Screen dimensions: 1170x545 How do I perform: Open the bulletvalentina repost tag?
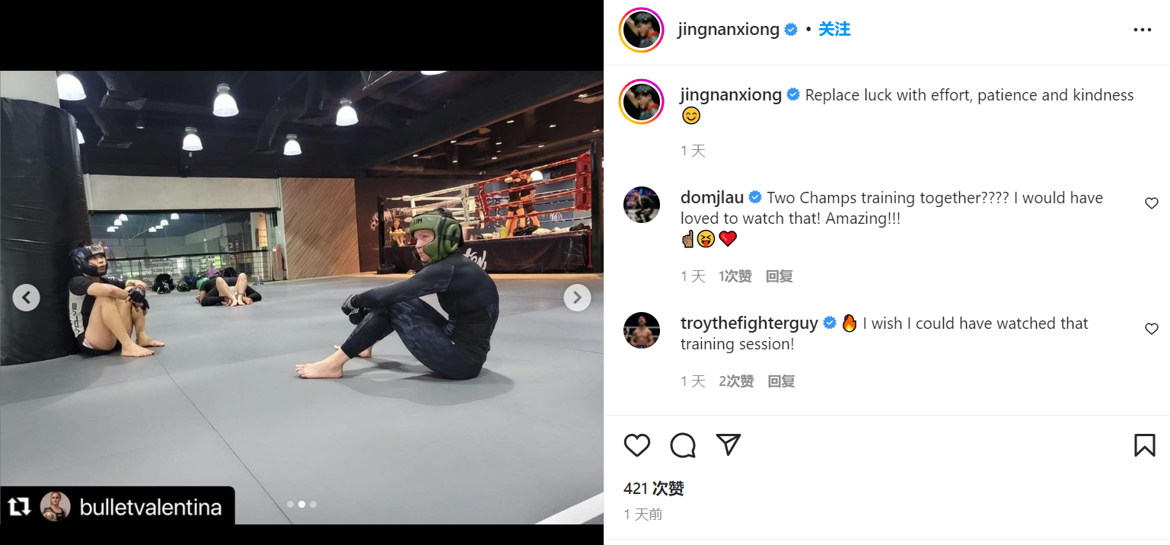click(x=117, y=506)
